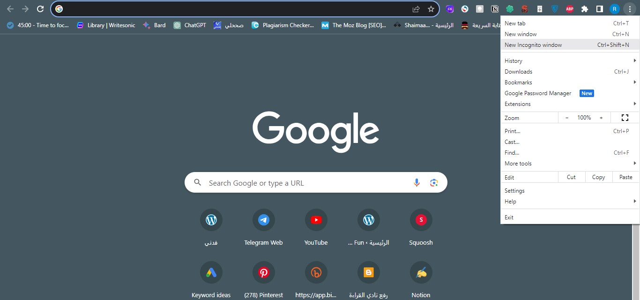Choose Find from the menu
This screenshot has height=300, width=640.
pos(570,153)
